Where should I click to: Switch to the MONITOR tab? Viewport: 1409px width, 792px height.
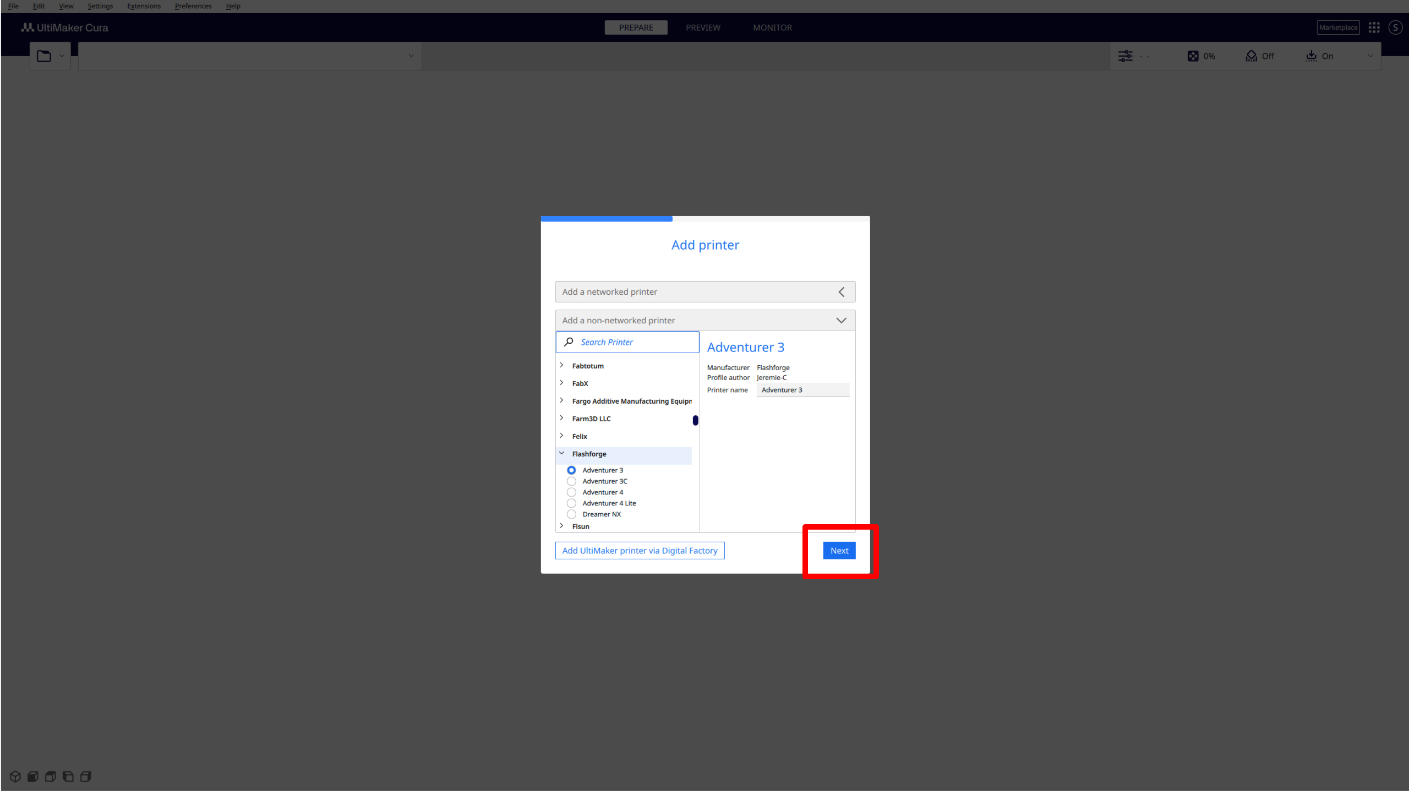(x=772, y=27)
